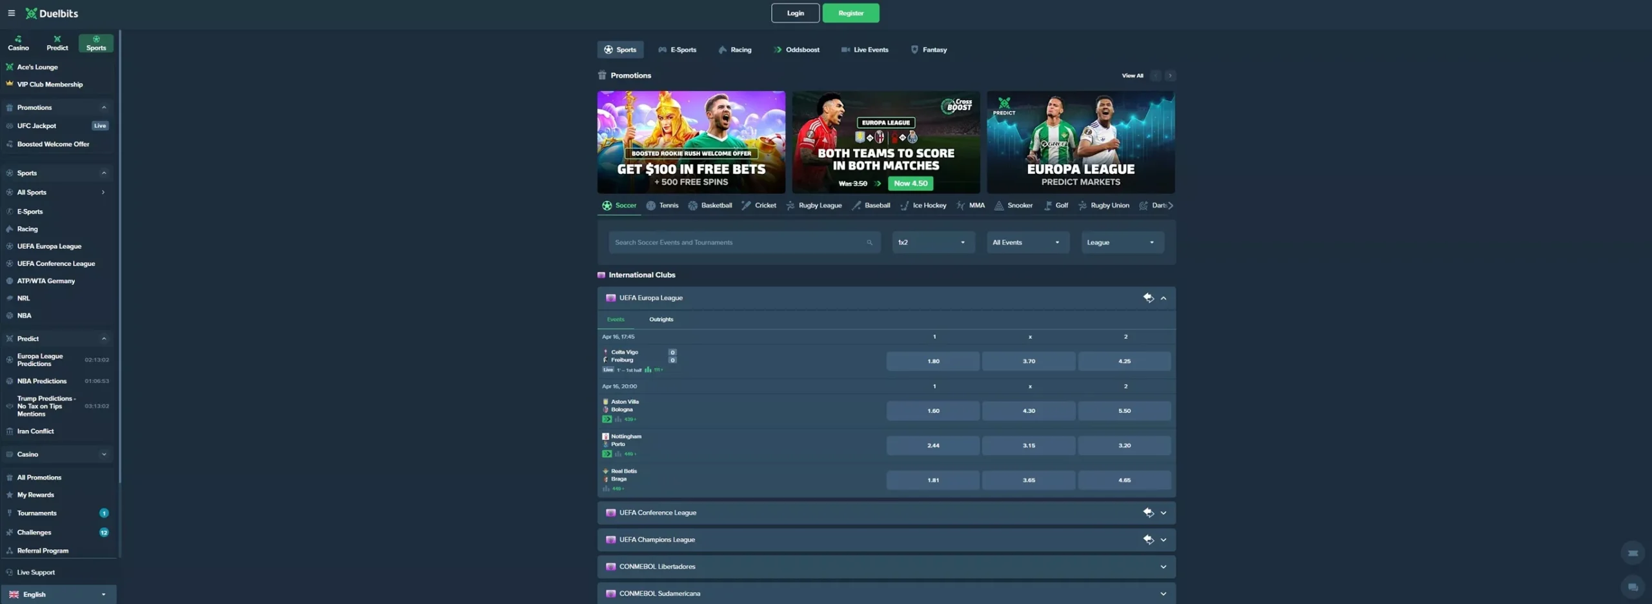The image size is (1652, 604).
Task: Click the Register button
Action: click(x=851, y=13)
